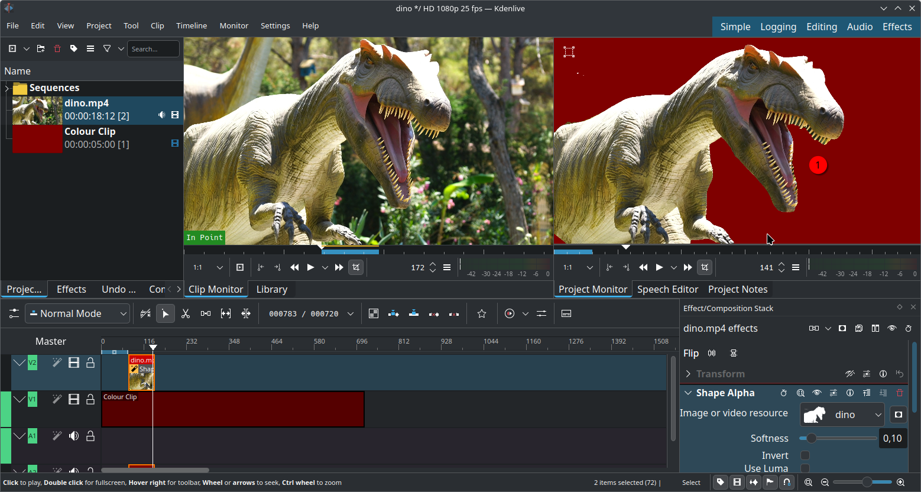The height and width of the screenshot is (492, 921).
Task: Click the Softness slider
Action: point(838,438)
